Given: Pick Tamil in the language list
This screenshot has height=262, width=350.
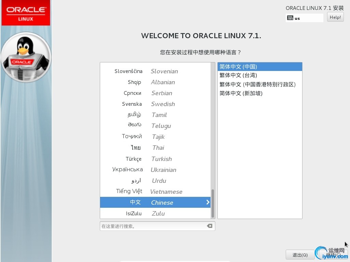Looking at the screenshot, I should [156, 115].
